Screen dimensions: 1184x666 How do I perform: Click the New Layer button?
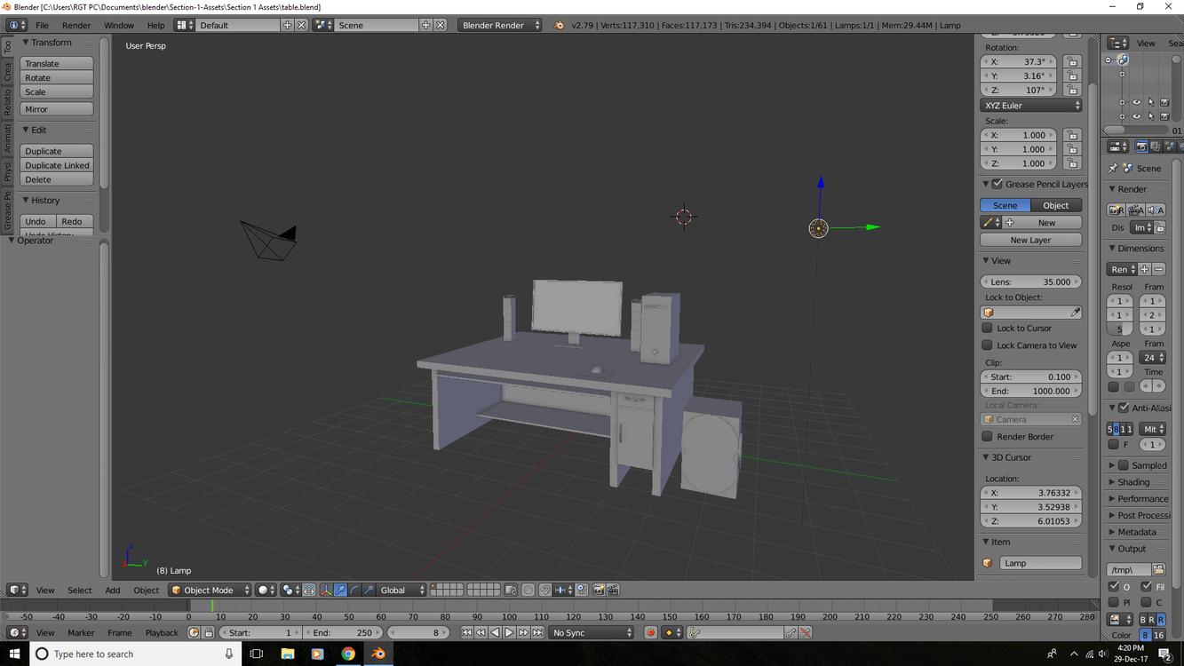[1030, 239]
